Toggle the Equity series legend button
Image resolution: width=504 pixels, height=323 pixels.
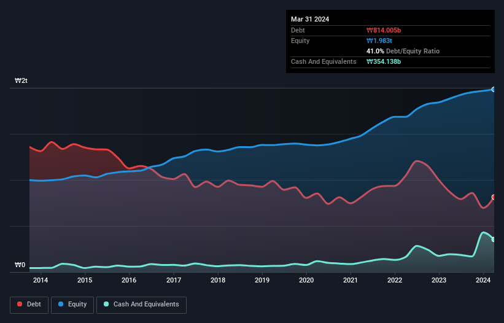pyautogui.click(x=72, y=305)
